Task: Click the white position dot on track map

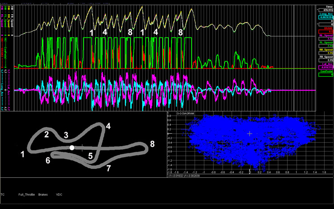Action: point(72,148)
